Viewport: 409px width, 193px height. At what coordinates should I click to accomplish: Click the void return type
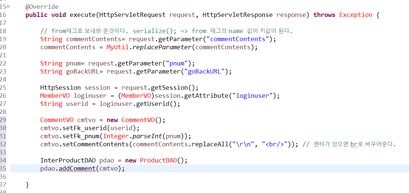coord(59,15)
